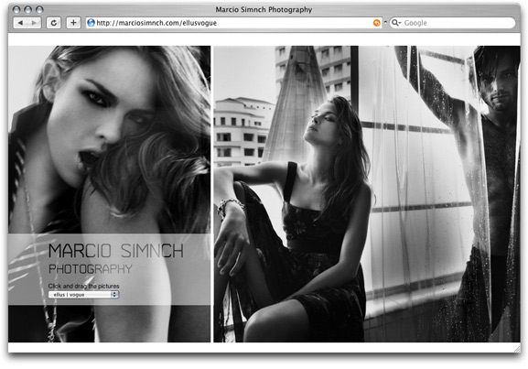Viewport: 528px width, 369px height.
Task: Go back with the Back arrow
Action: point(20,23)
